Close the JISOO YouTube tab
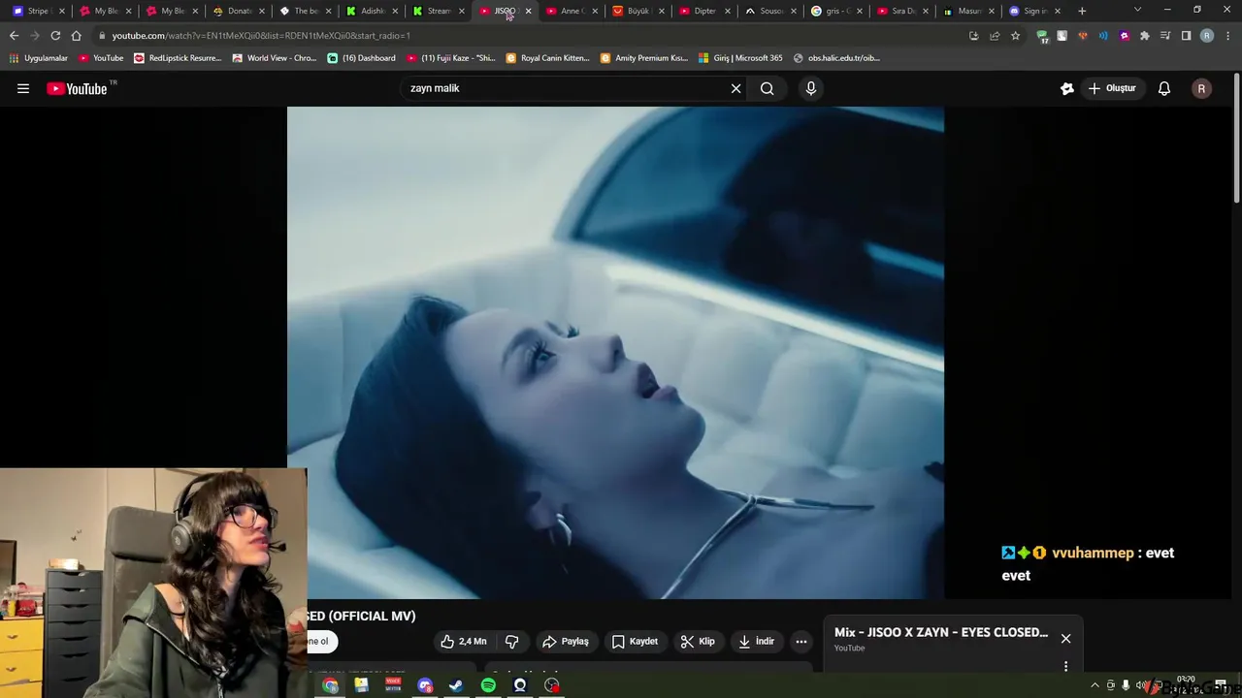The width and height of the screenshot is (1242, 698). (528, 11)
